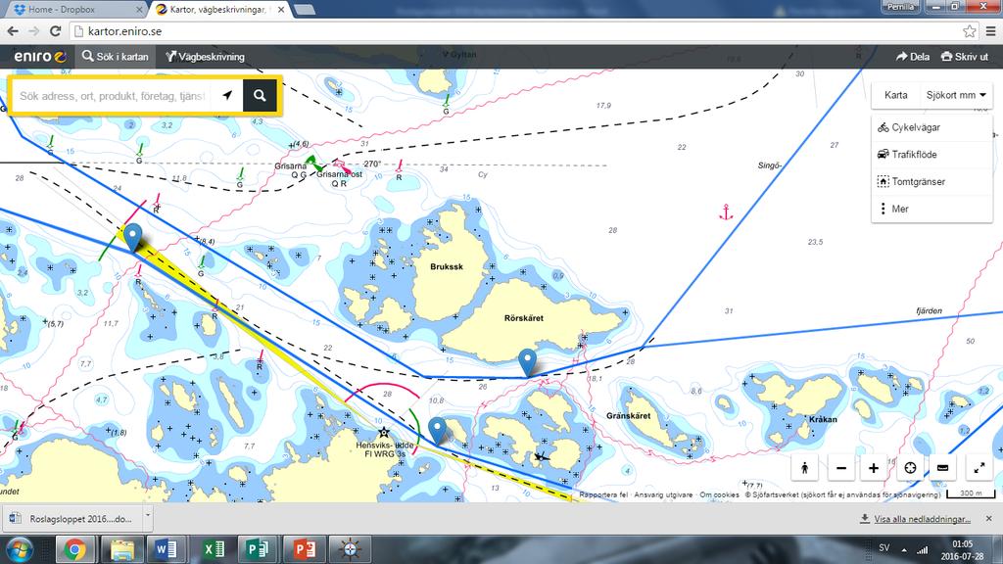Click the blue pin near Rörskäret
The height and width of the screenshot is (564, 1003).
coord(526,362)
